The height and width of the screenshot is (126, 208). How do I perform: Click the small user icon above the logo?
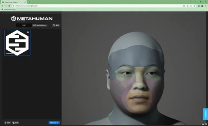[x=4, y=13]
